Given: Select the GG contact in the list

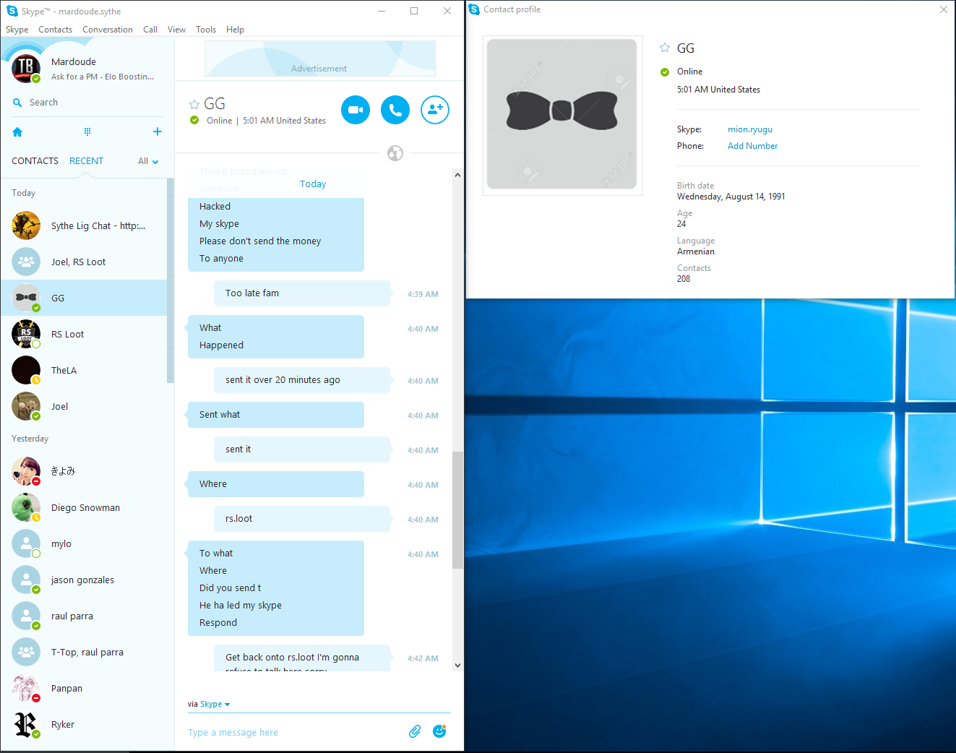Looking at the screenshot, I should (x=84, y=298).
